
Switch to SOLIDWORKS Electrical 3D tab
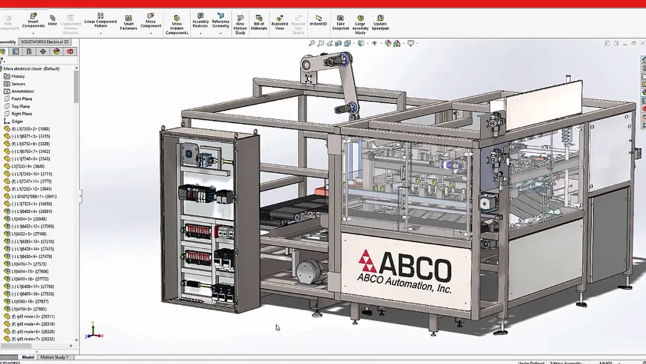pos(45,41)
